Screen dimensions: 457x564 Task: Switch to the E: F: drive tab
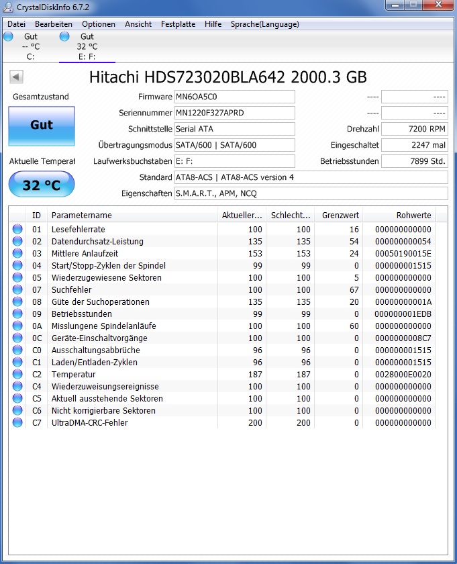coord(87,46)
